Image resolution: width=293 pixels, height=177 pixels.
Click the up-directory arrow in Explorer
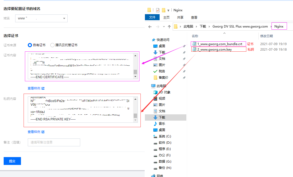(x=169, y=26)
